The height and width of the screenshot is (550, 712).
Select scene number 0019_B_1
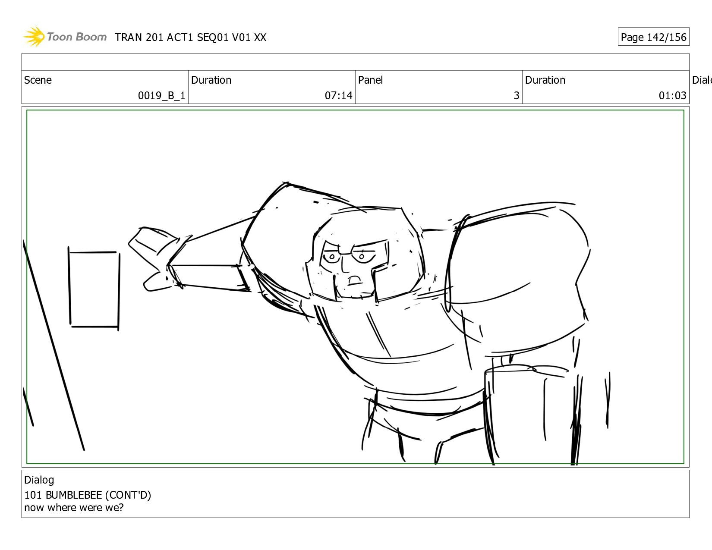(x=161, y=96)
